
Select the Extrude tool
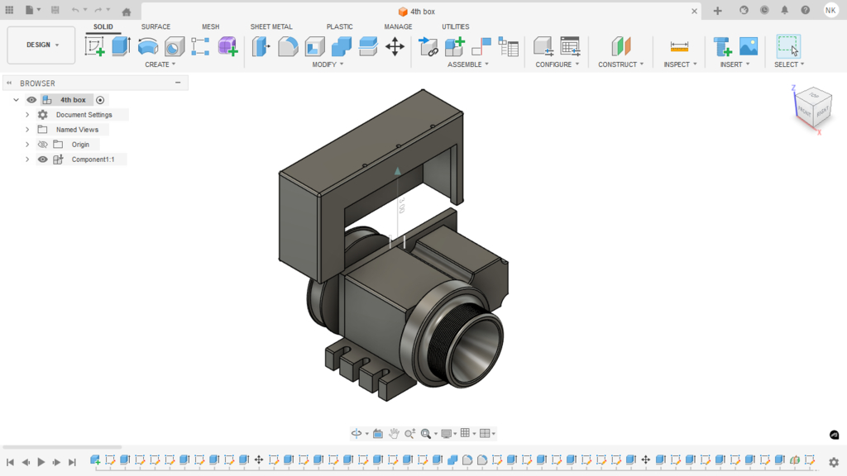[122, 46]
